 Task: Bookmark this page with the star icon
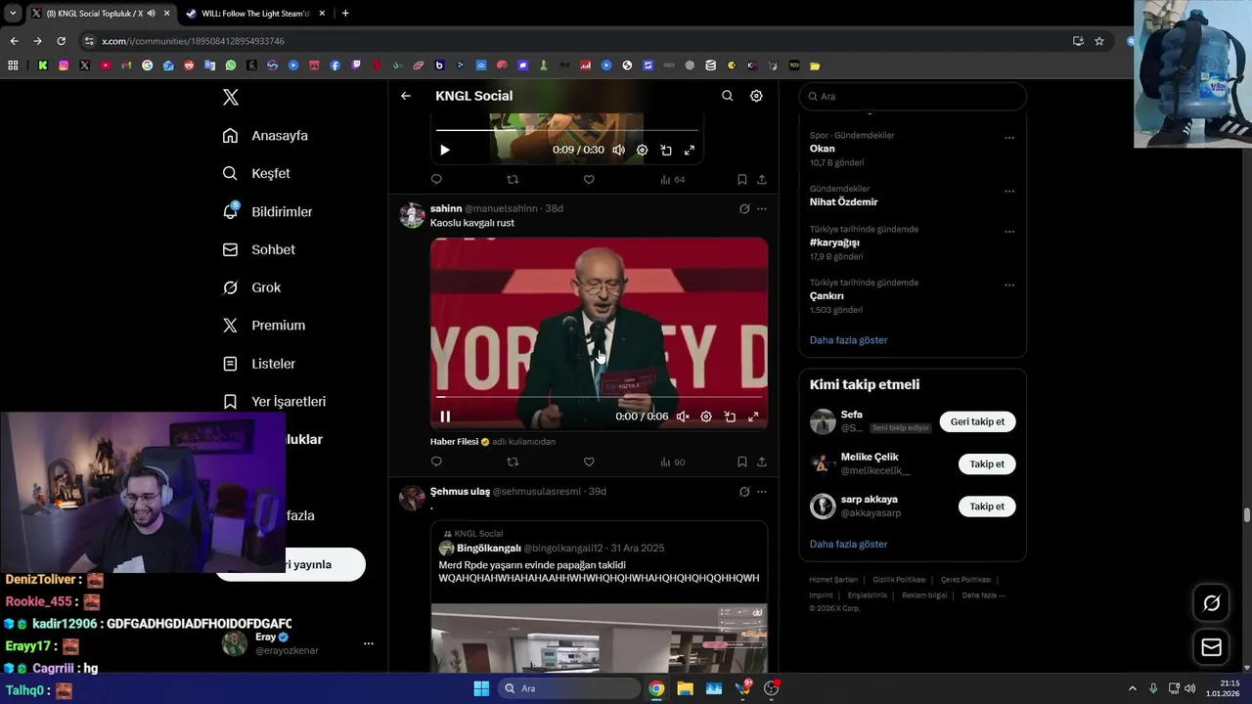click(1099, 41)
